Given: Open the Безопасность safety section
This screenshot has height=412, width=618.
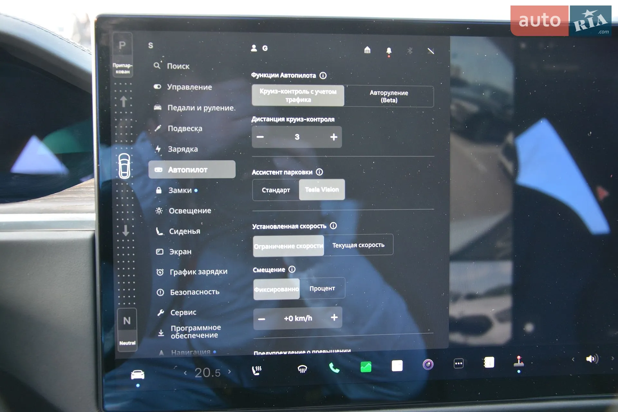Looking at the screenshot, I should coord(188,292).
